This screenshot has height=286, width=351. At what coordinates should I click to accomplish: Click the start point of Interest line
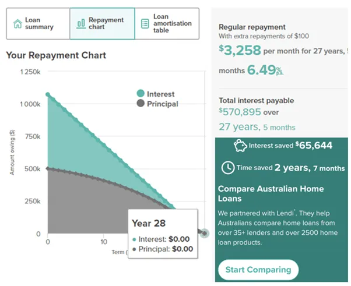coord(48,94)
